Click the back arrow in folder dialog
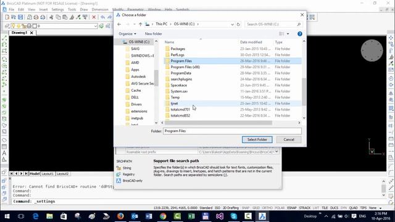The height and width of the screenshot is (222, 395). (119, 24)
